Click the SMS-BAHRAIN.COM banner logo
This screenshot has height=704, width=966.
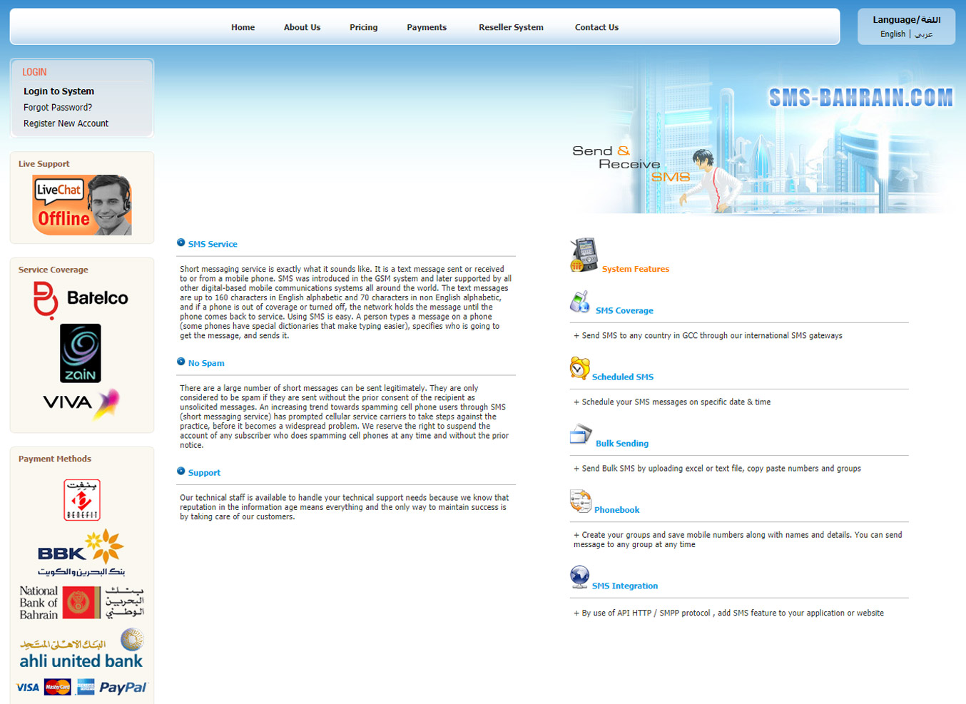click(x=860, y=98)
